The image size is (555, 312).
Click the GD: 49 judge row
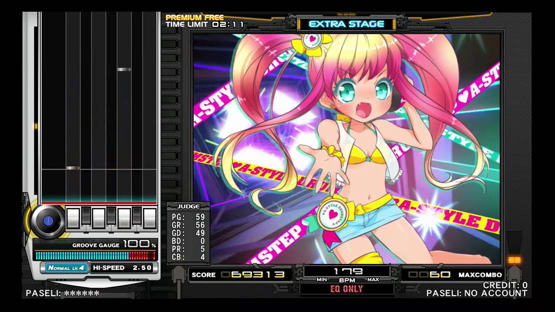[x=189, y=233]
